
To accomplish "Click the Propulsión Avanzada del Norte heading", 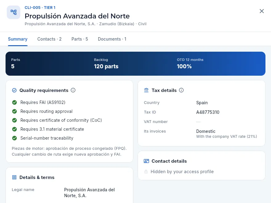I will pyautogui.click(x=77, y=16).
